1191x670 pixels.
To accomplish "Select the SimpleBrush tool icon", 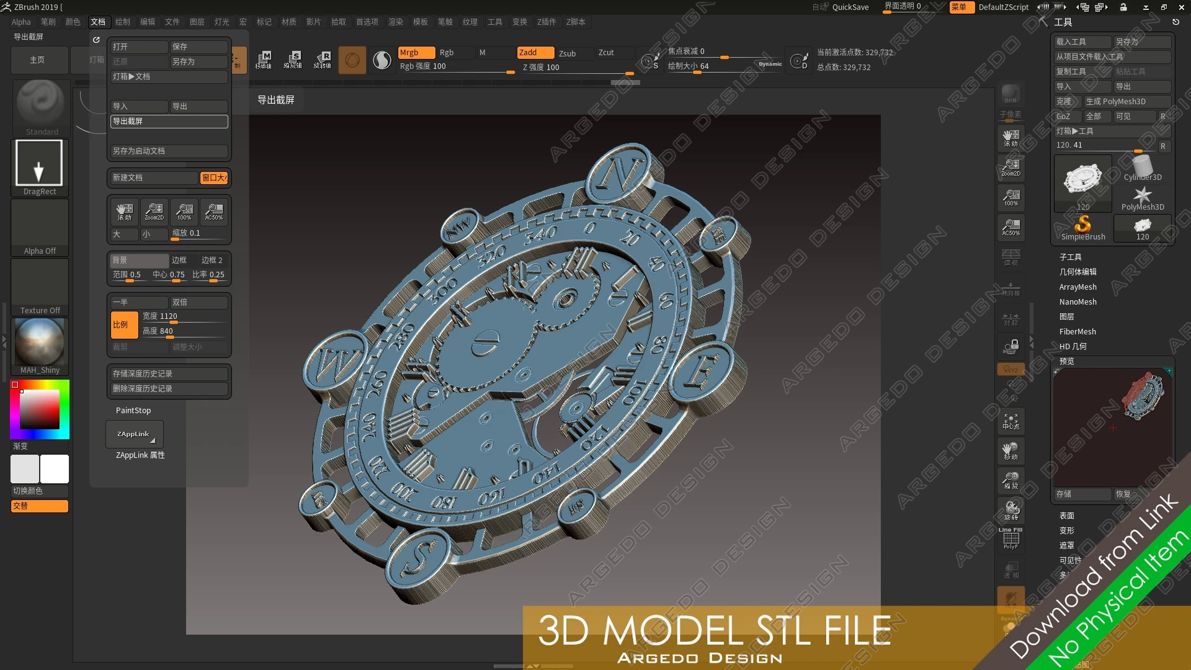I will [x=1083, y=228].
